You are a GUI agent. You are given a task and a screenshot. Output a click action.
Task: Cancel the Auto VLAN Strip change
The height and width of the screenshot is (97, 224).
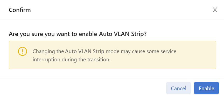pos(178,88)
